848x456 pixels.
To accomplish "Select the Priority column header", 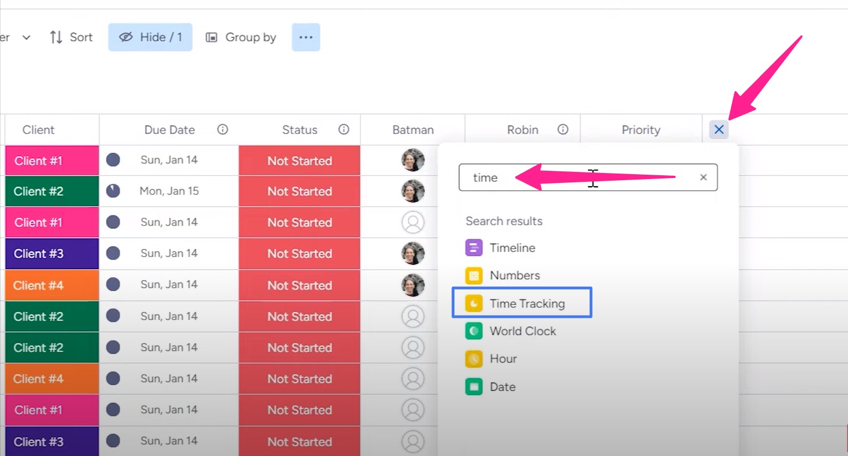I will click(641, 129).
